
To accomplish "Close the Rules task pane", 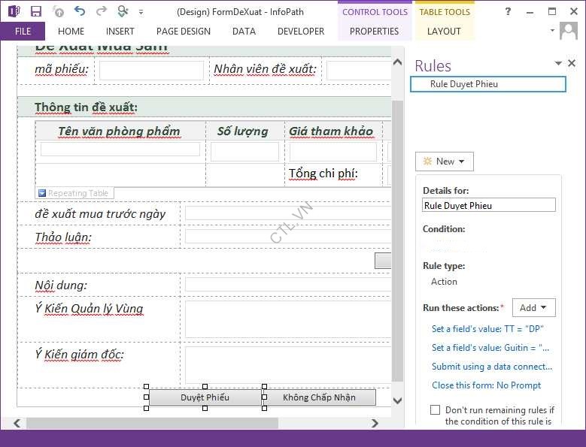I will 572,64.
